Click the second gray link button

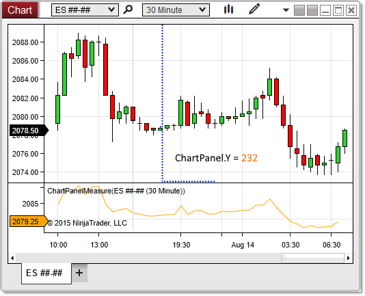click(312, 10)
